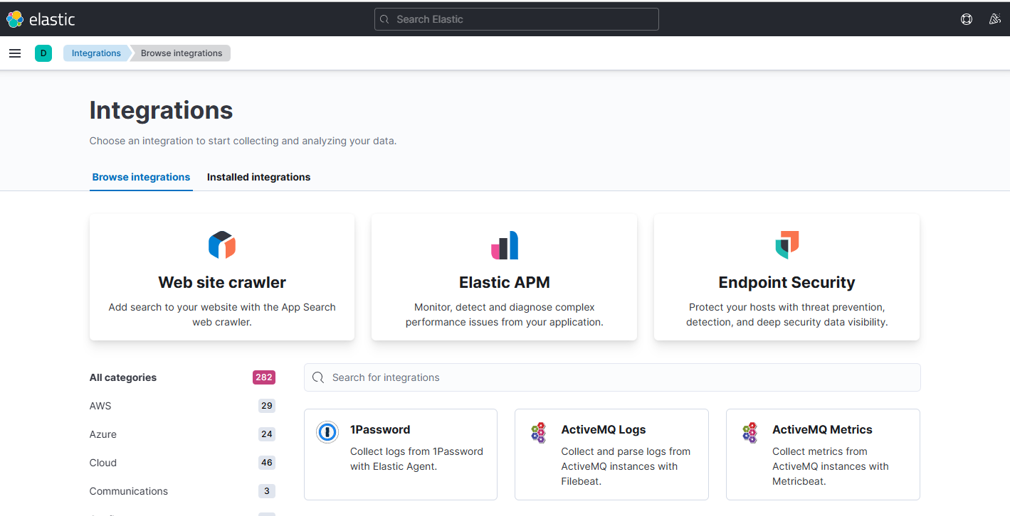The width and height of the screenshot is (1010, 516).
Task: Click the ActiveMQ Metrics icon
Action: 750,432
